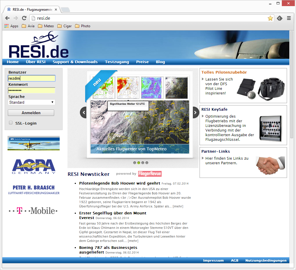Viewport: 296px width, 270px height.
Task: Open the Testzugang menu item
Action: click(x=117, y=62)
